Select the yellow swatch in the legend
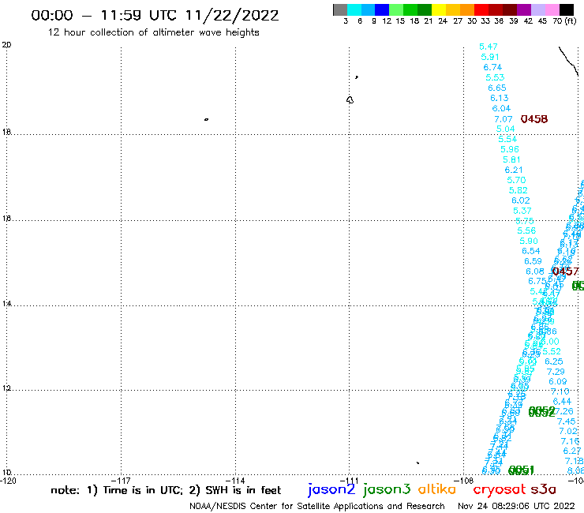Viewport: 584px width, 513px height. tap(439, 10)
